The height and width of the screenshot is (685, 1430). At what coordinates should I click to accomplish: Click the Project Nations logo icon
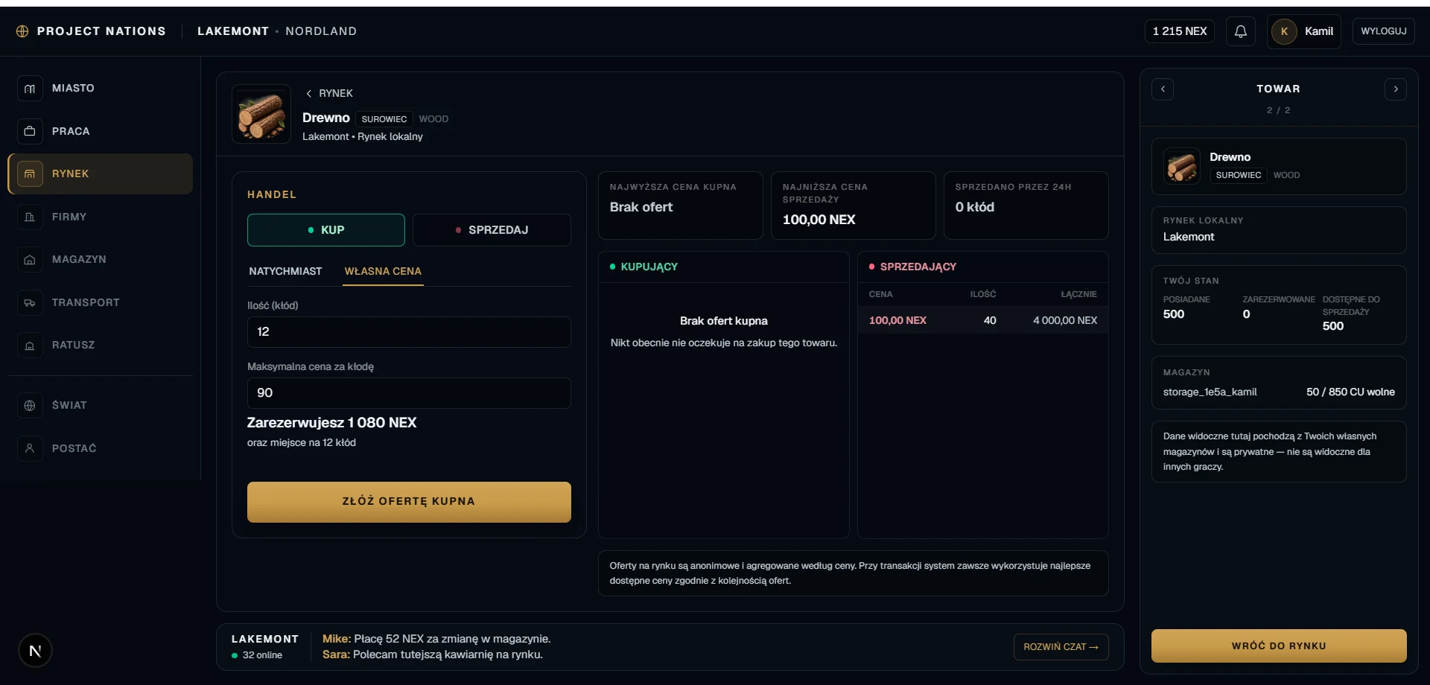(22, 31)
